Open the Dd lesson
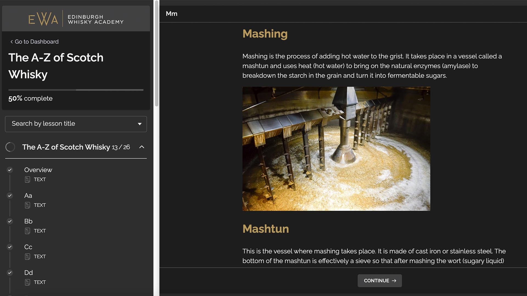The height and width of the screenshot is (296, 527). click(x=28, y=273)
